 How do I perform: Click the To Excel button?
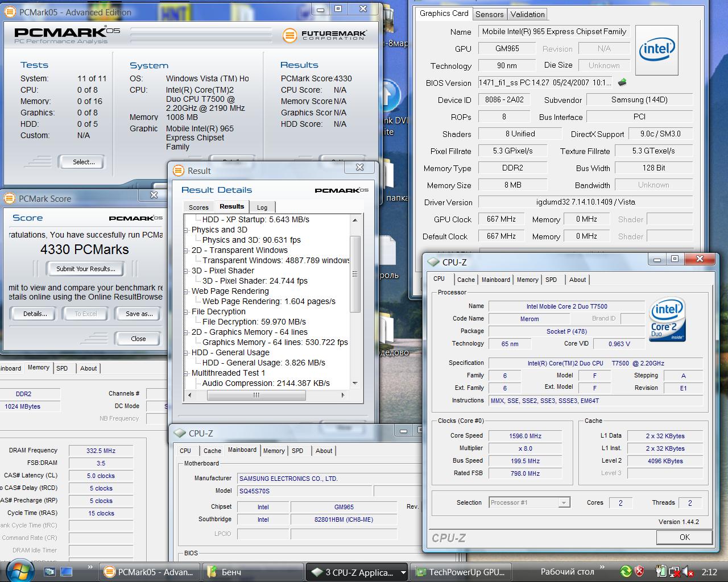click(86, 314)
